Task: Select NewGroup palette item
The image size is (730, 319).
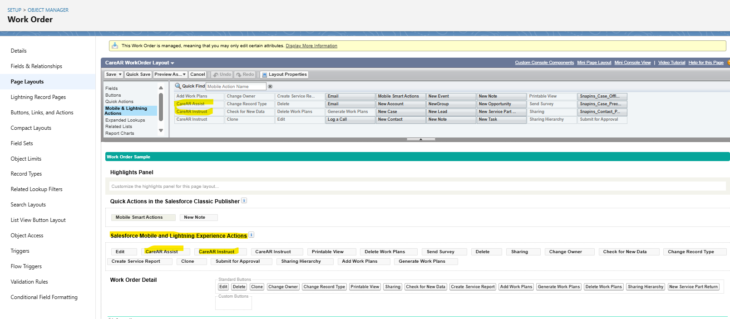Action: point(451,104)
